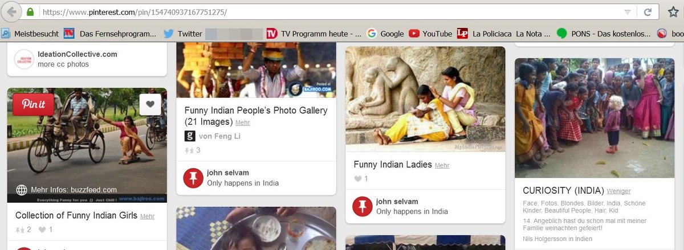This screenshot has height=250, width=684.
Task: Click the IdeationCollective round logo
Action: pyautogui.click(x=24, y=59)
